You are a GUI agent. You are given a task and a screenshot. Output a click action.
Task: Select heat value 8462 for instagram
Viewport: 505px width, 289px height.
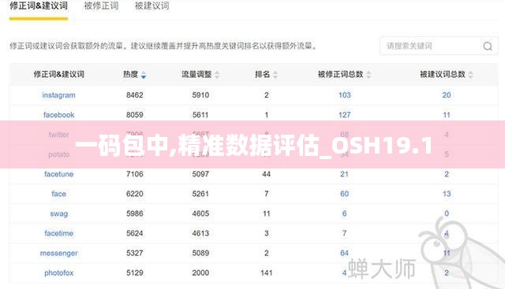(x=135, y=95)
